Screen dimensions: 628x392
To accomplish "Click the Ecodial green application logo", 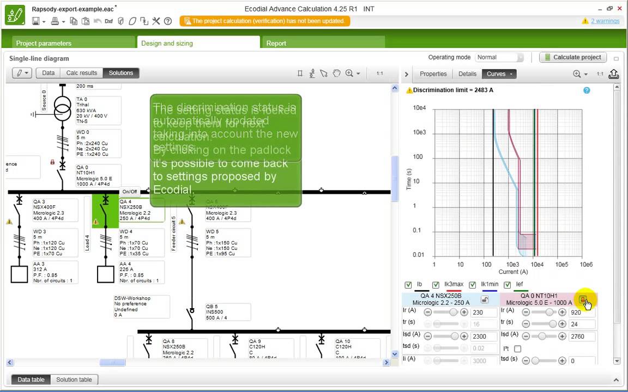I will coord(15,15).
